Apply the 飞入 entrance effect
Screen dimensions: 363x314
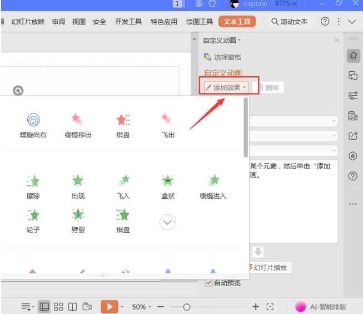(x=123, y=187)
